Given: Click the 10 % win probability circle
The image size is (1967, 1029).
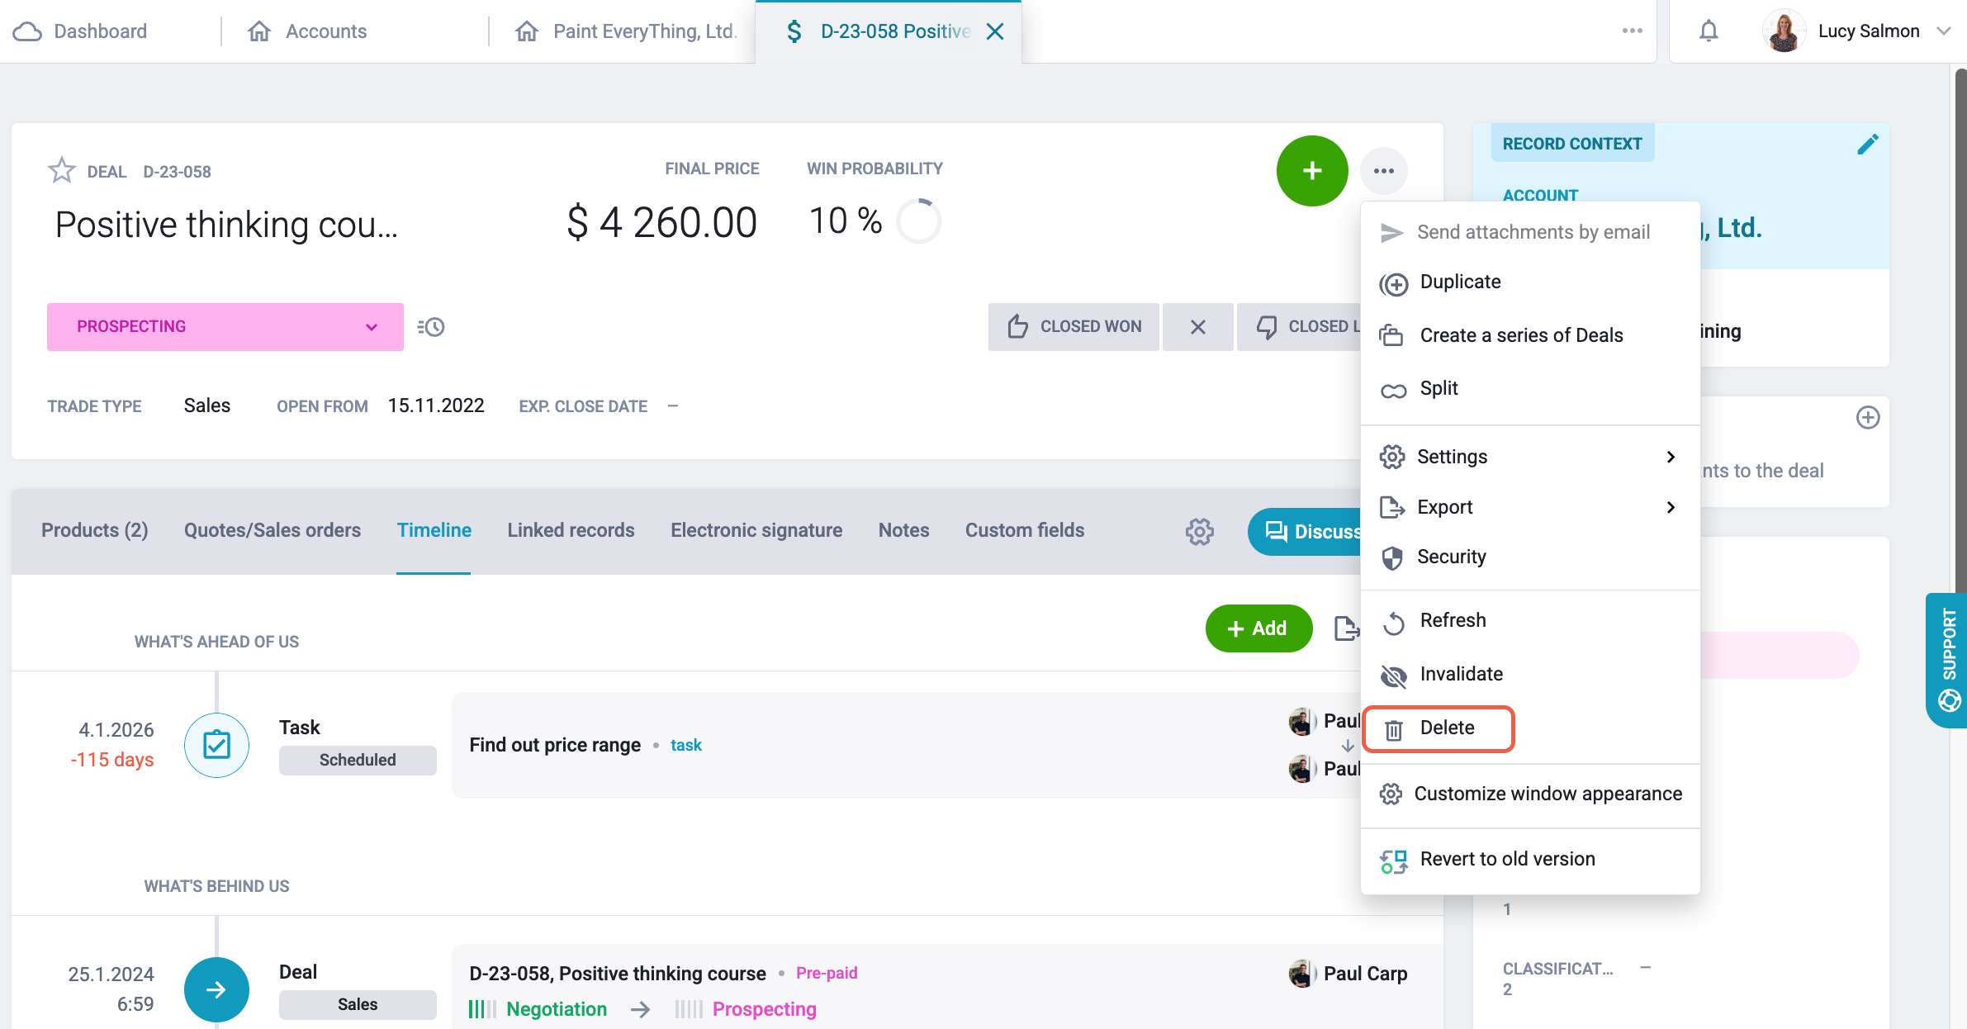Looking at the screenshot, I should point(918,221).
